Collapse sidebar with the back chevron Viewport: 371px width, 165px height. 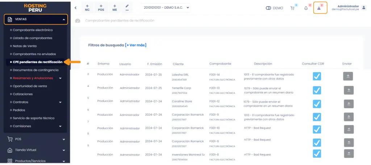(75, 8)
